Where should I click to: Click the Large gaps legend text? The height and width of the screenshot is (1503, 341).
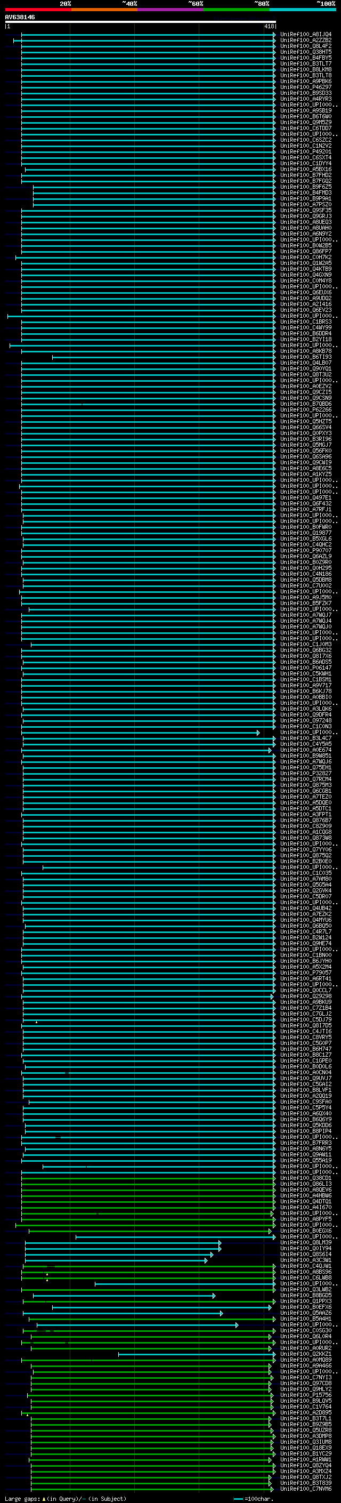pos(66,1498)
